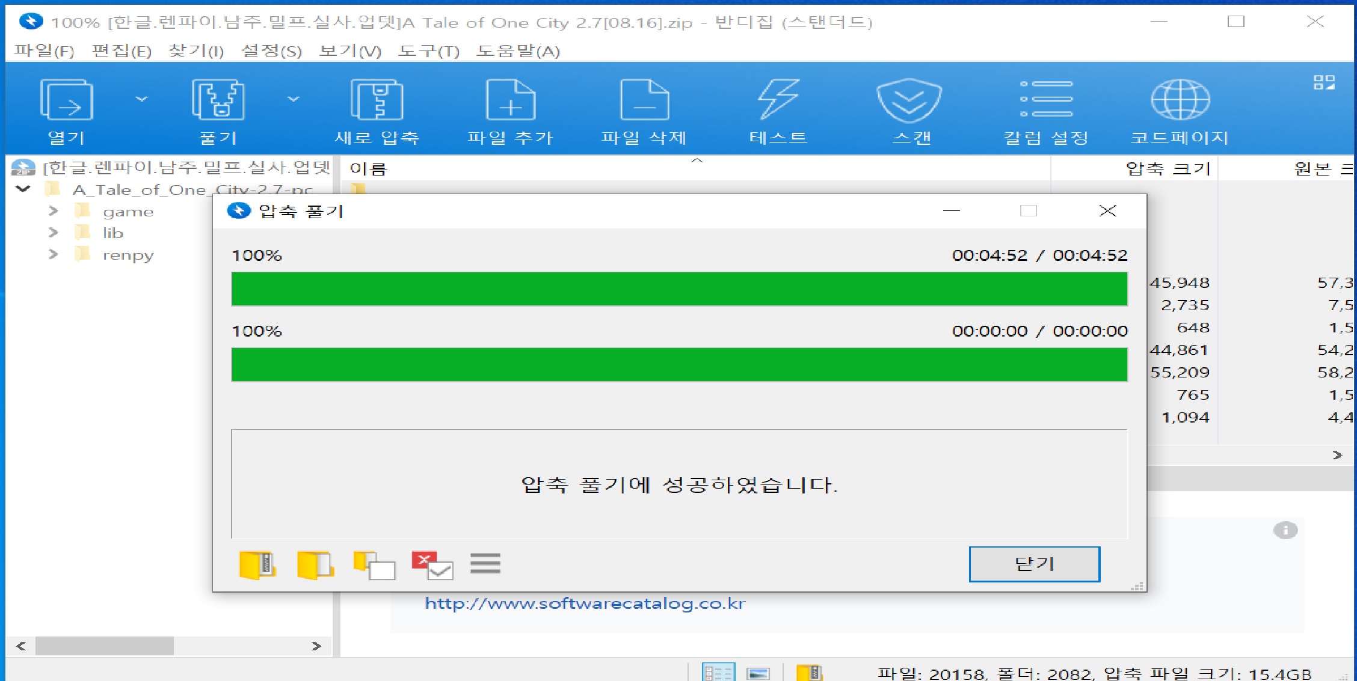Toggle toolbar layout grid icon at top right
The width and height of the screenshot is (1357, 681).
[1324, 82]
